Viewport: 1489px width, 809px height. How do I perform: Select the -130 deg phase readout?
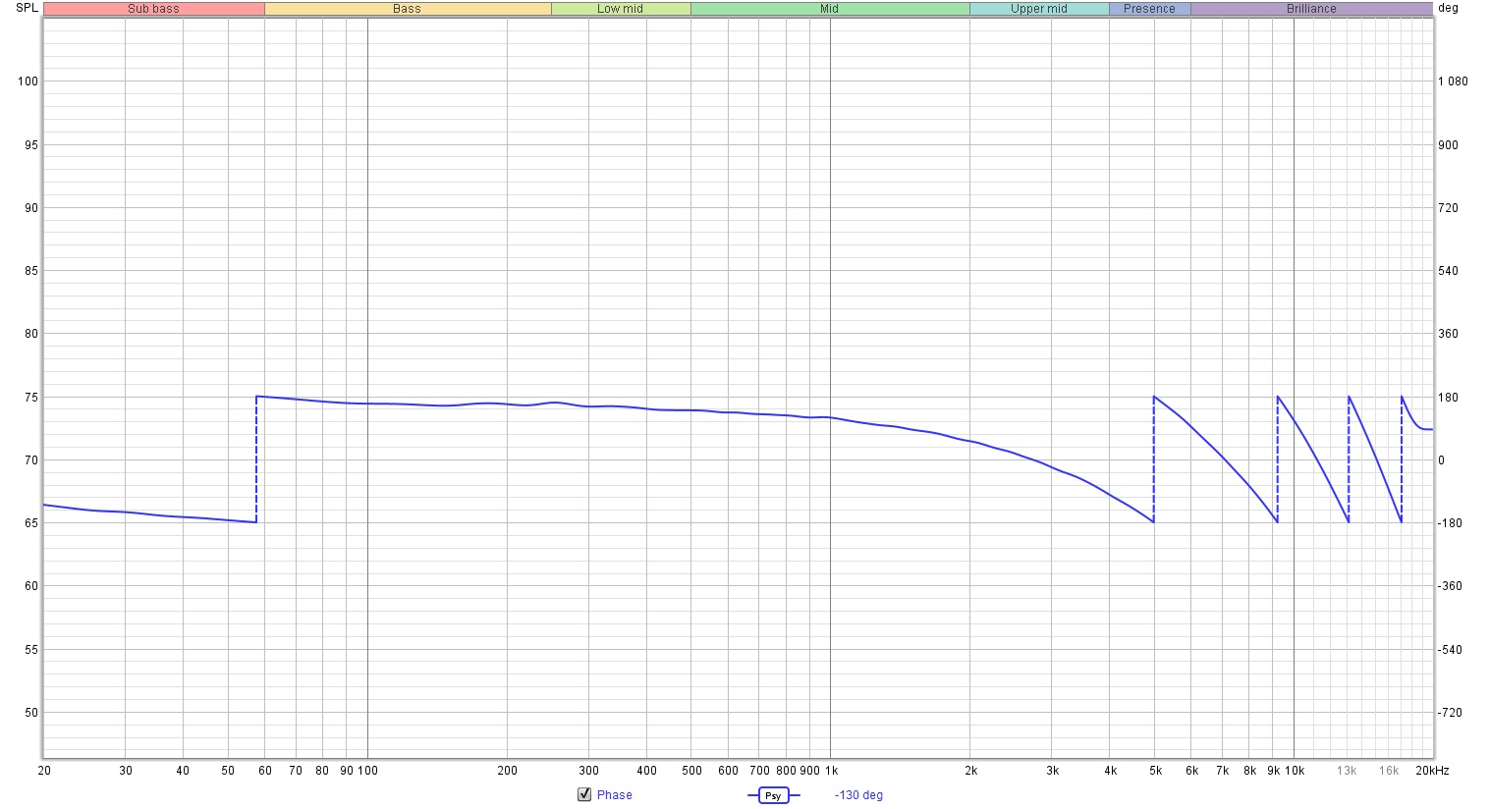(858, 795)
